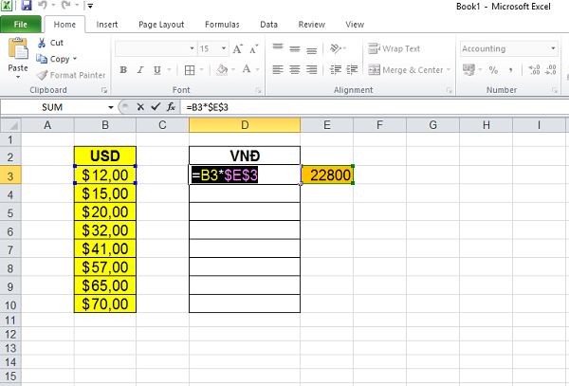
Task: Click the Save icon in quick access toolbar
Action: [27, 6]
